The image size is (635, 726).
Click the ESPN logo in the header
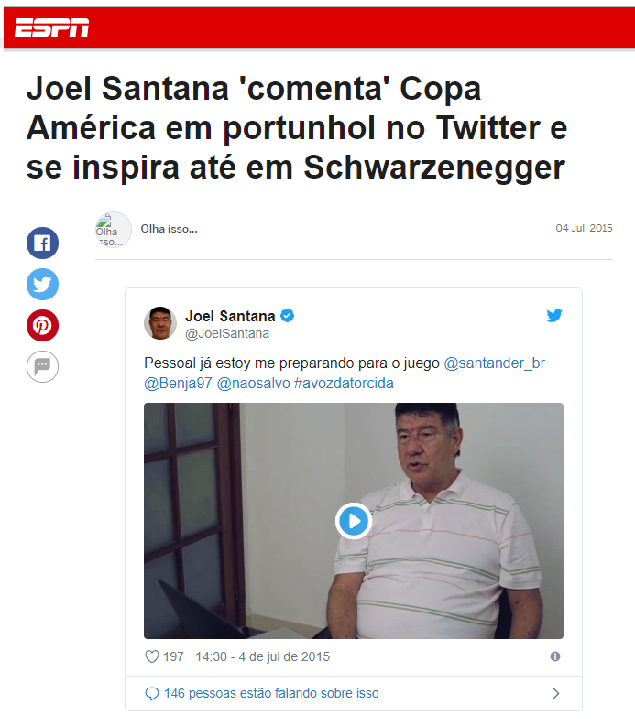click(x=51, y=27)
